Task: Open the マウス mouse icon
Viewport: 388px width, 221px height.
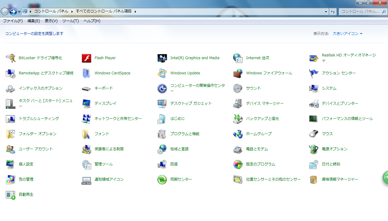Action: 314,134
